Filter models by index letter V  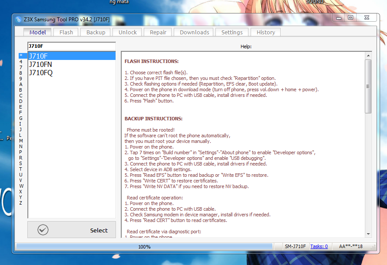pos(21,180)
